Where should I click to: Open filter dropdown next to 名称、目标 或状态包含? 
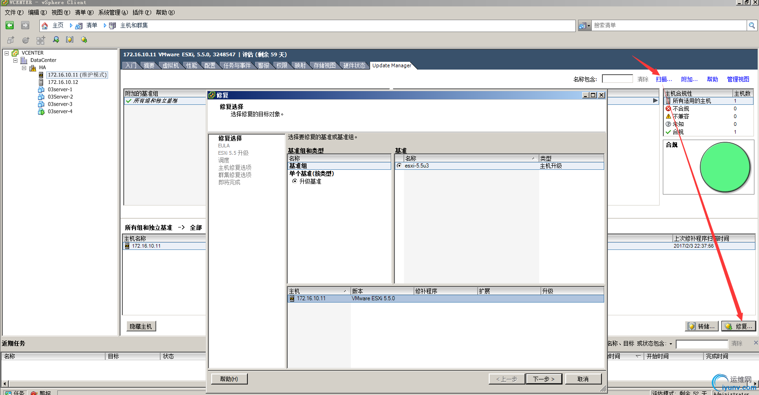(x=671, y=344)
